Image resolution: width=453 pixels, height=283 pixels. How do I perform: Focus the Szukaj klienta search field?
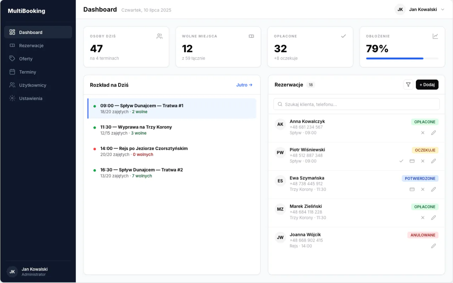pyautogui.click(x=356, y=104)
